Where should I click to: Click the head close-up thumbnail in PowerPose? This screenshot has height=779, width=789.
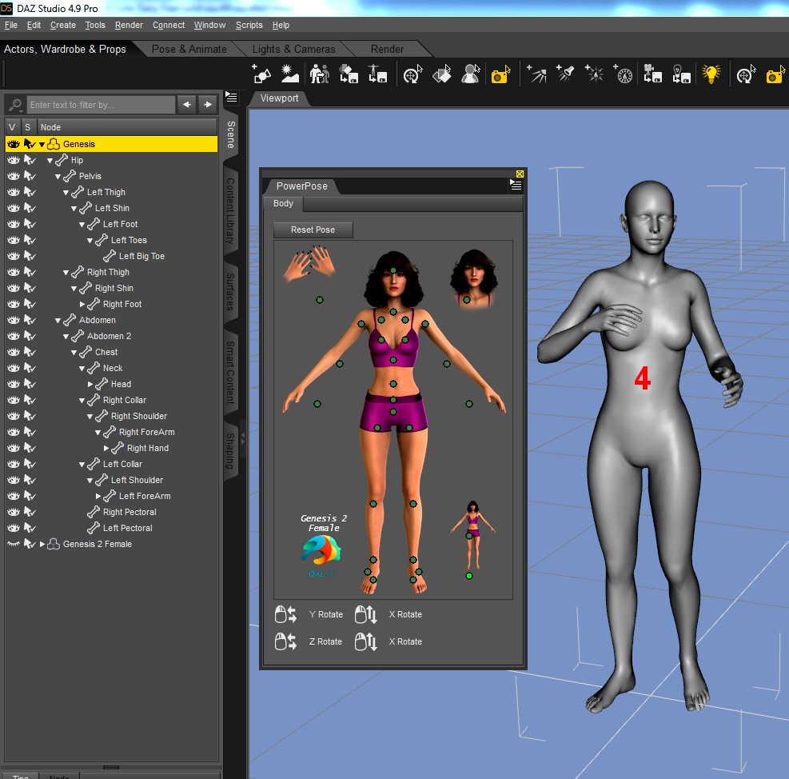pos(473,278)
